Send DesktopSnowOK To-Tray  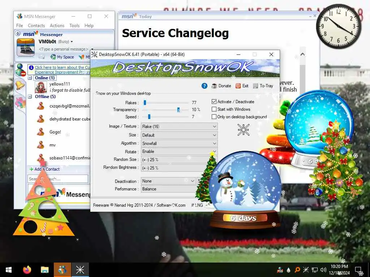(x=263, y=86)
